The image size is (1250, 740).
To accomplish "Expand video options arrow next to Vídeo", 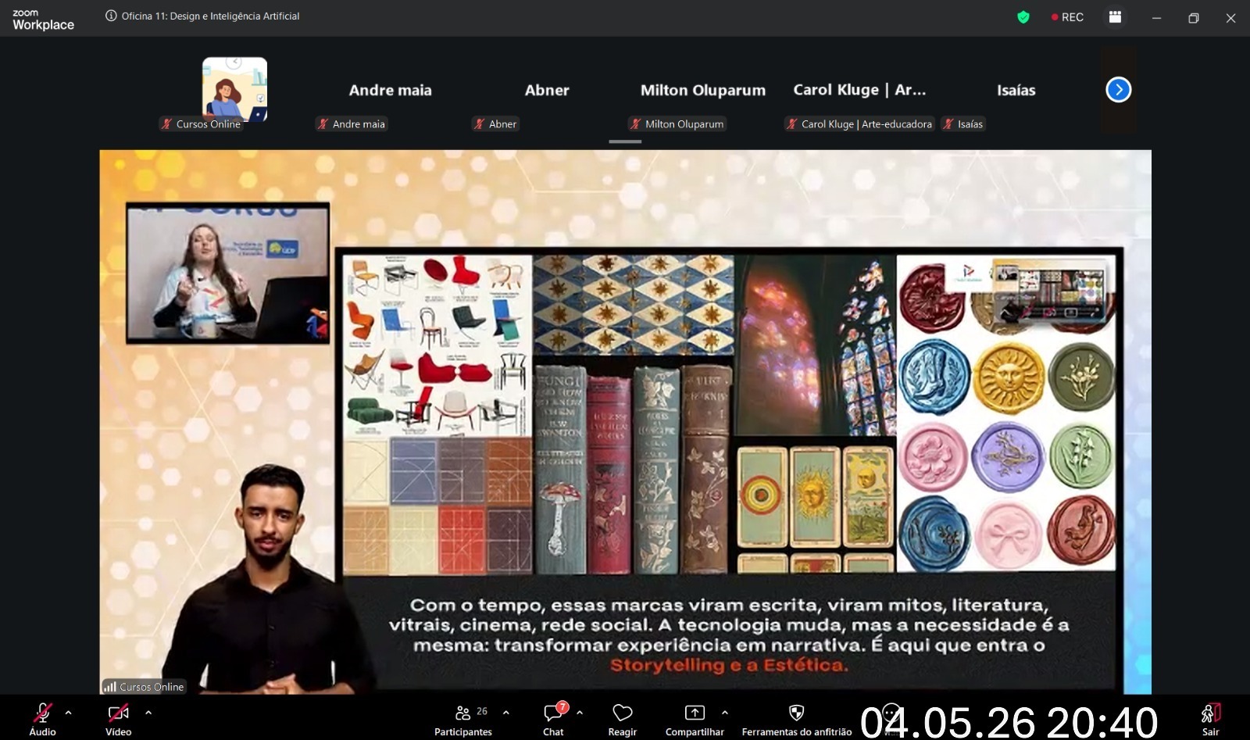I will tap(148, 713).
